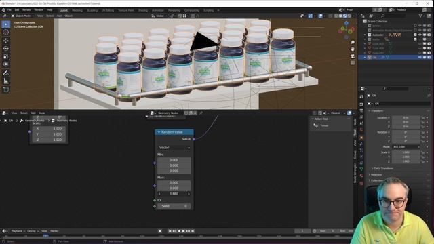The width and height of the screenshot is (434, 244).
Task: Open the Object properties orange square tab
Action: [361, 138]
